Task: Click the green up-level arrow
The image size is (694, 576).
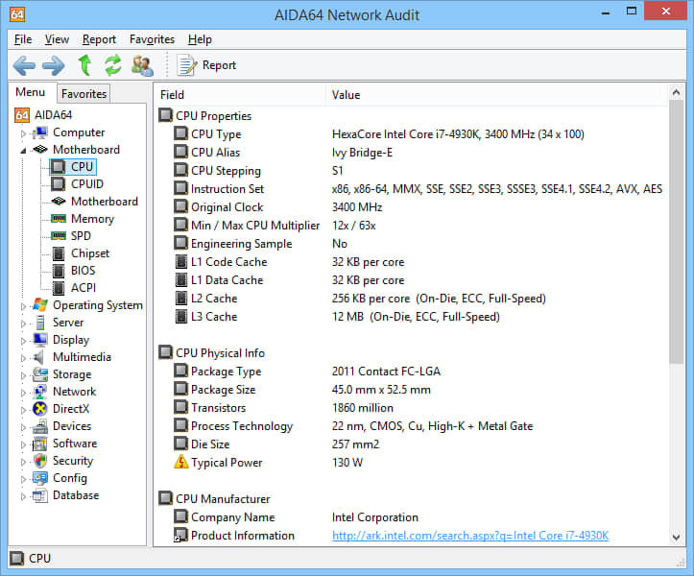Action: click(x=84, y=65)
